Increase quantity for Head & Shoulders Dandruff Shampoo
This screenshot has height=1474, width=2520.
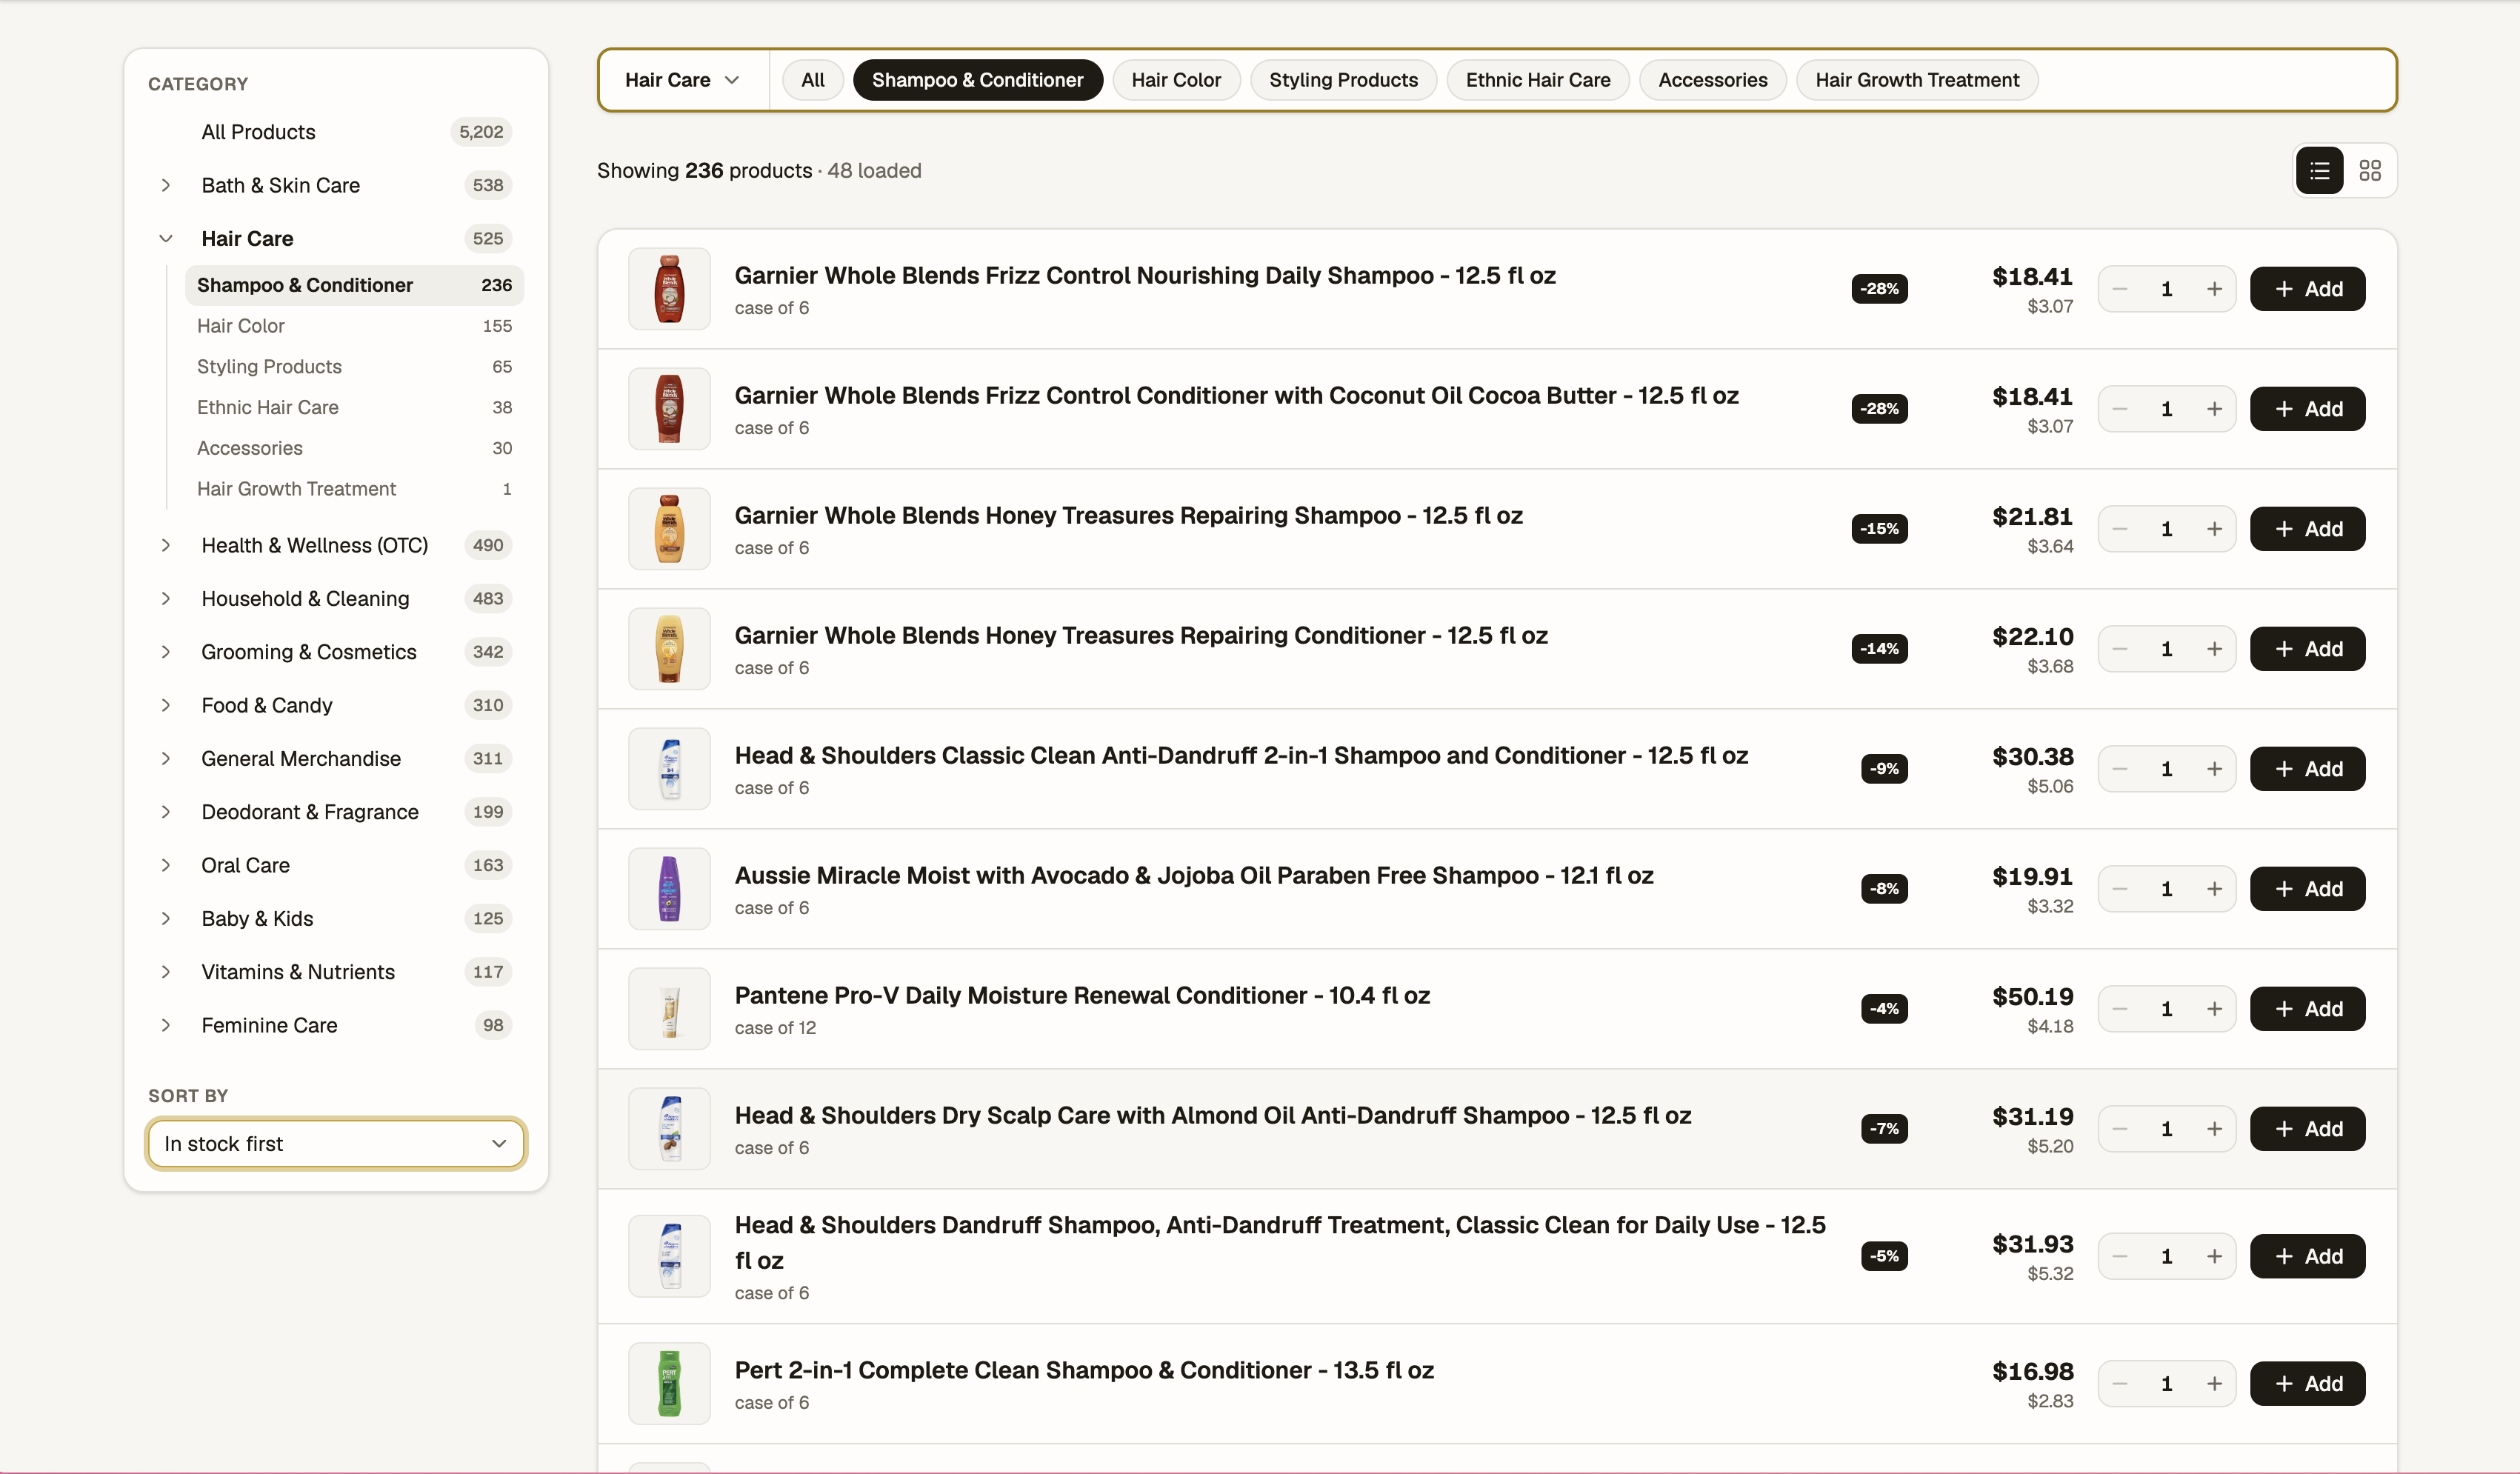click(x=2214, y=1256)
